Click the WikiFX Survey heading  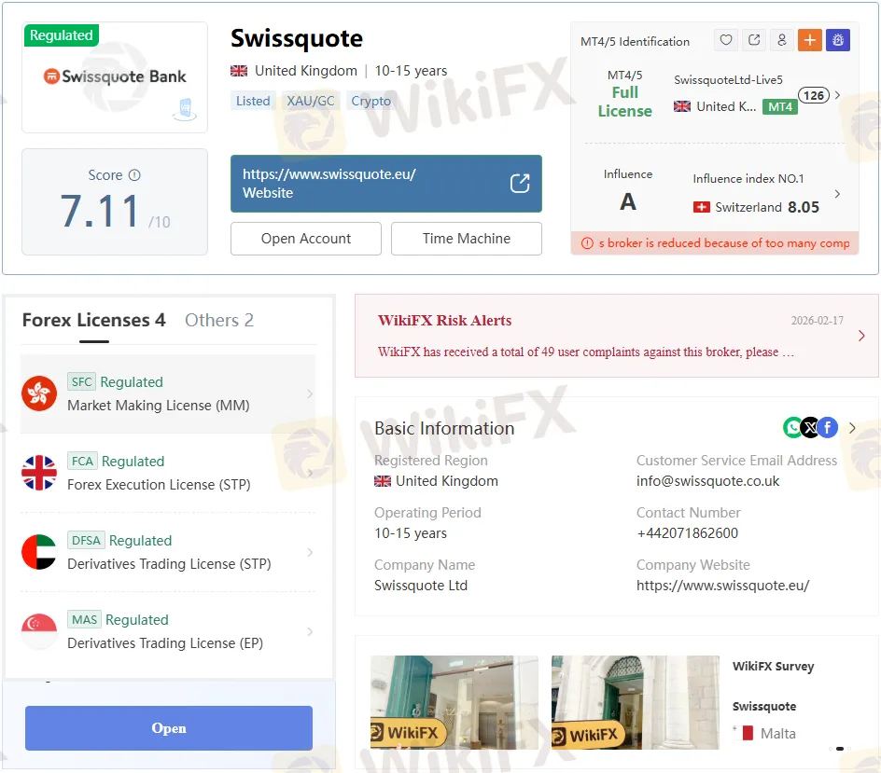[773, 667]
